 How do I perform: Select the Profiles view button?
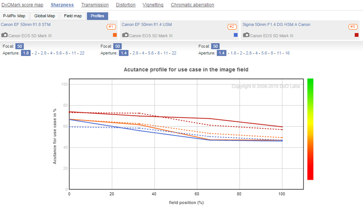98,16
